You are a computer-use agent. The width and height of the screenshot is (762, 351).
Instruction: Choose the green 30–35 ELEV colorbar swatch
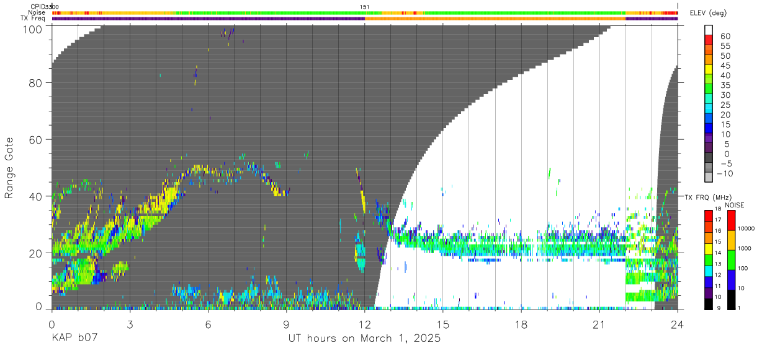click(x=709, y=90)
